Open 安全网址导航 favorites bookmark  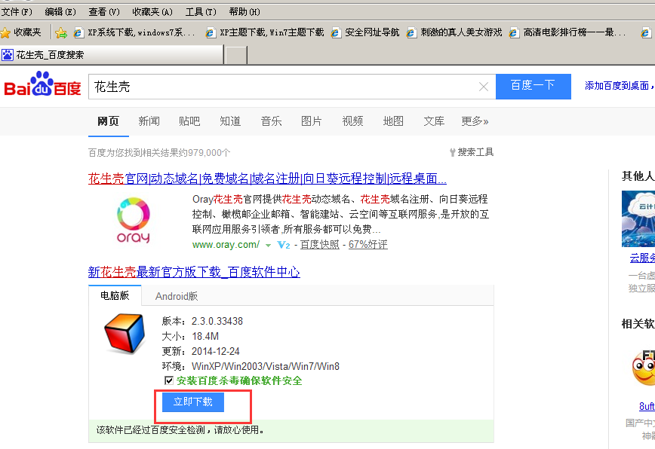coord(365,32)
